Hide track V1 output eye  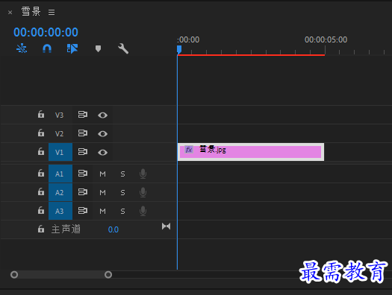pos(102,153)
